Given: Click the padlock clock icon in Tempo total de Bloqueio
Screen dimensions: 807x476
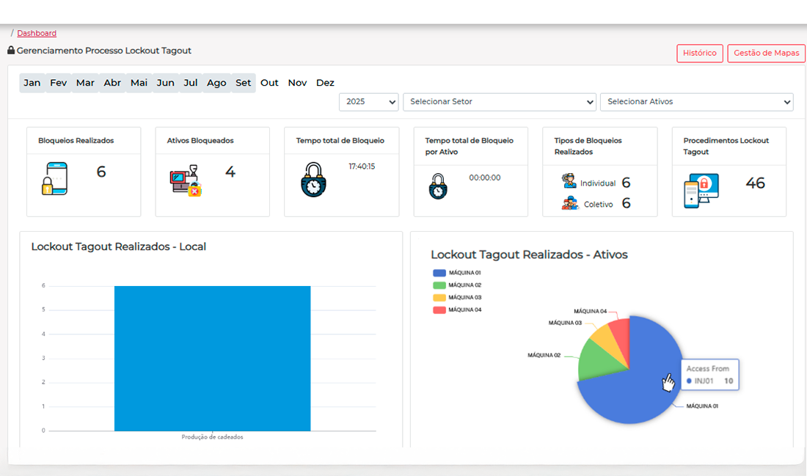Looking at the screenshot, I should point(313,180).
